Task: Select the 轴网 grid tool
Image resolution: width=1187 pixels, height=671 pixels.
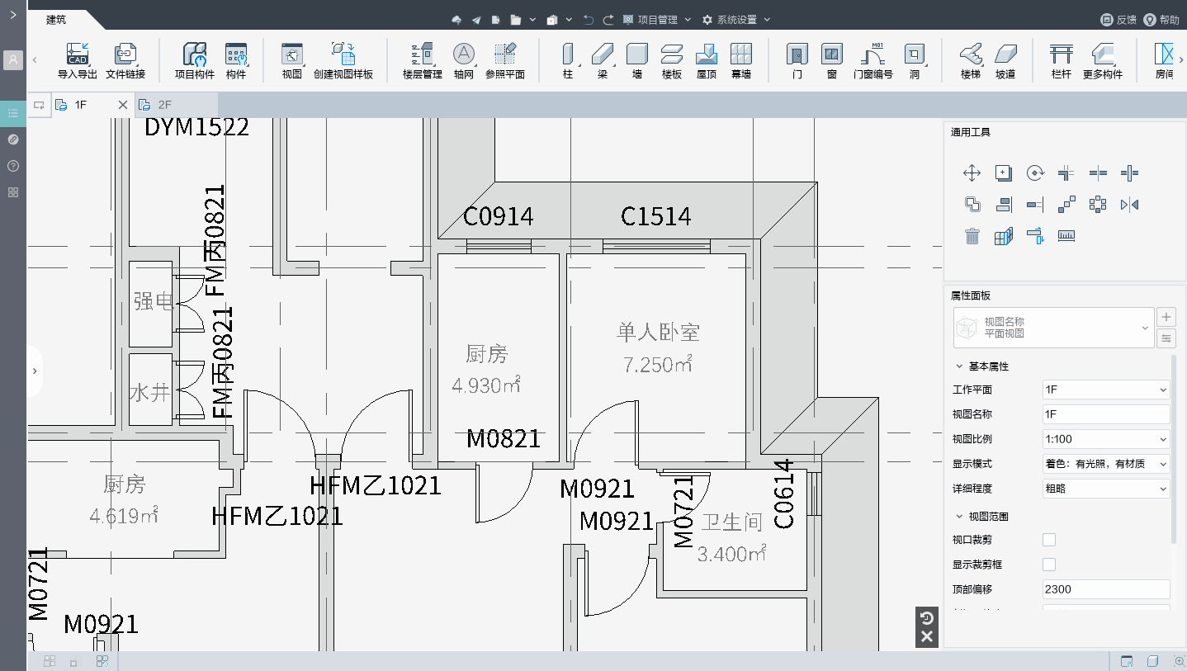Action: 464,61
